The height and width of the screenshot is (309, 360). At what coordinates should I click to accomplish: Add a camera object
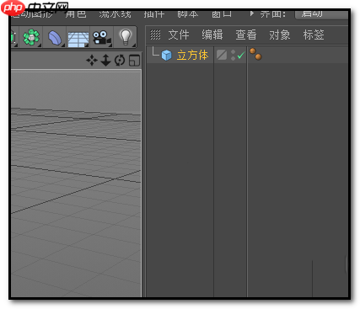tap(102, 38)
